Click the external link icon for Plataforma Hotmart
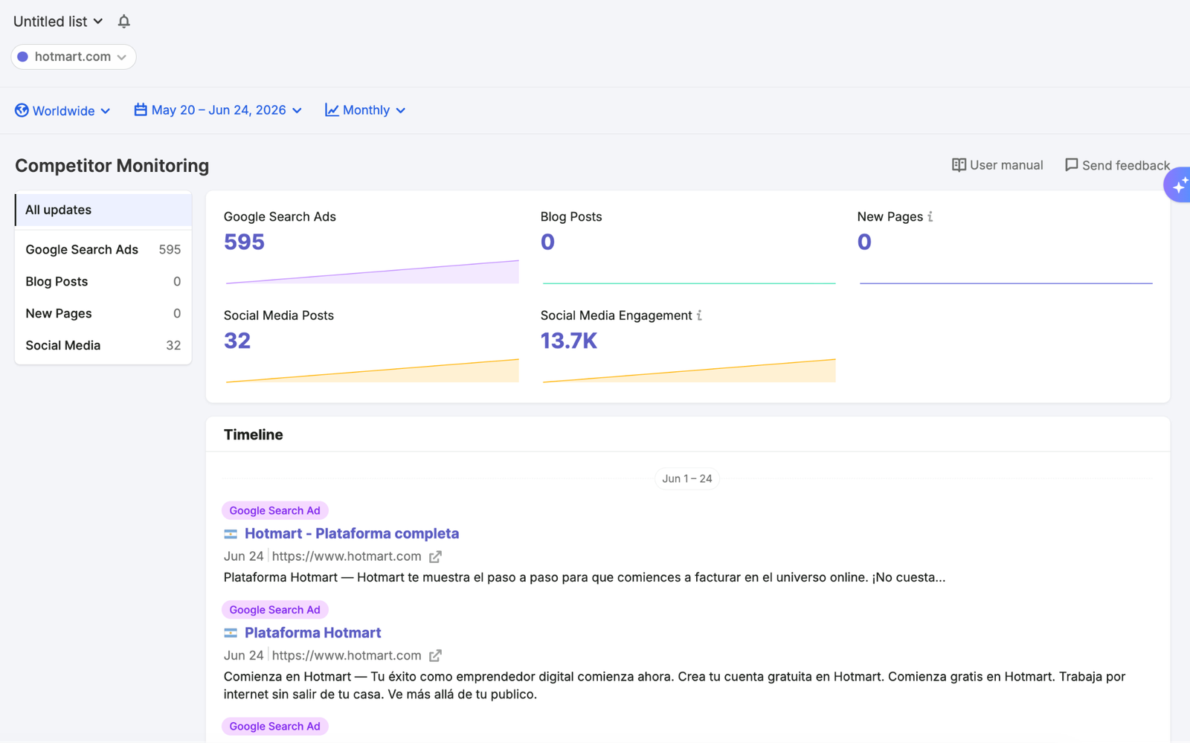This screenshot has height=743, width=1190. pos(435,655)
